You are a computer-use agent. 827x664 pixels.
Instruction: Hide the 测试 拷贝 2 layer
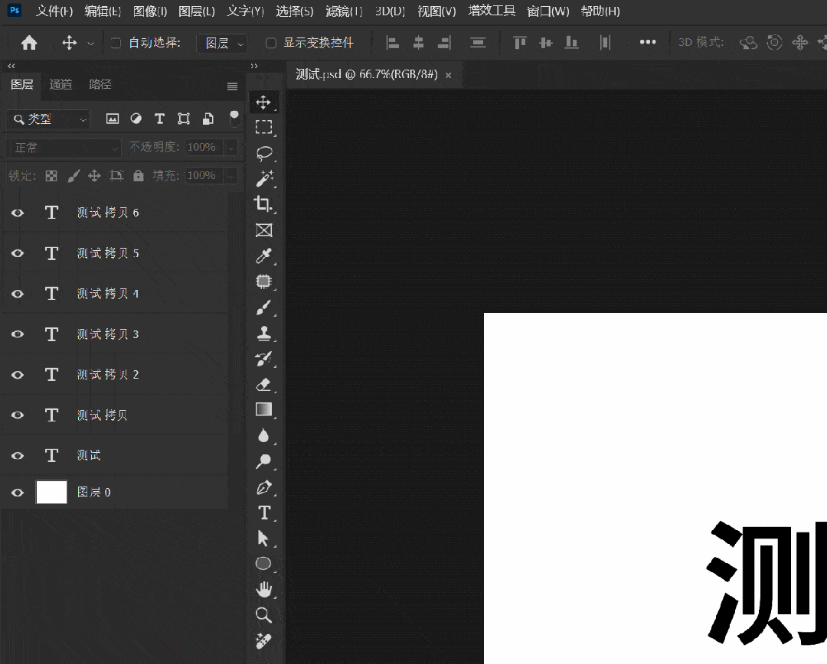[x=18, y=375]
